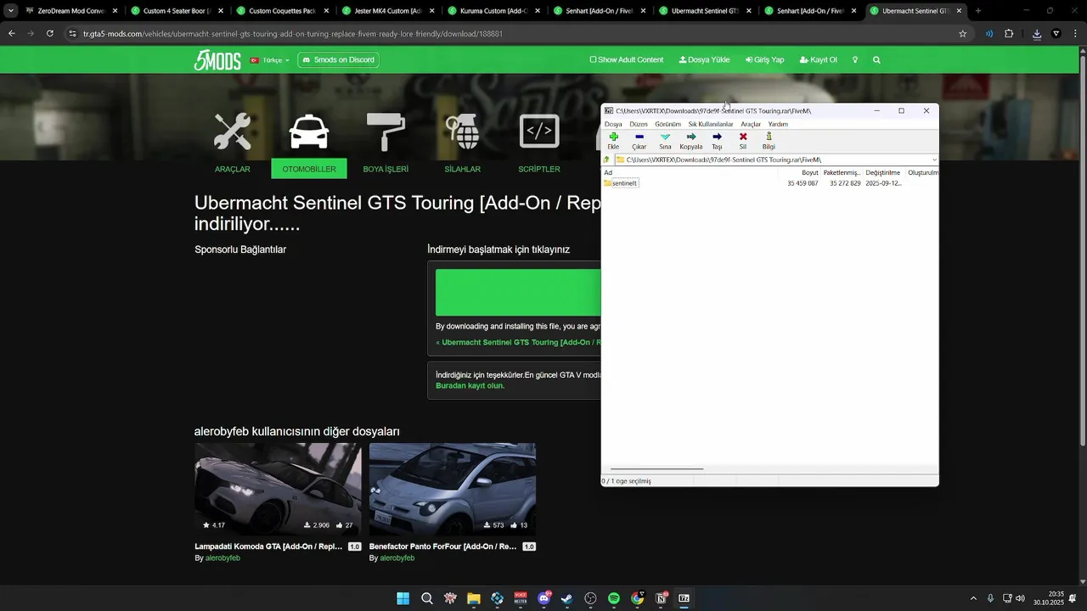Open OBS Studio from the taskbar

coord(590,598)
